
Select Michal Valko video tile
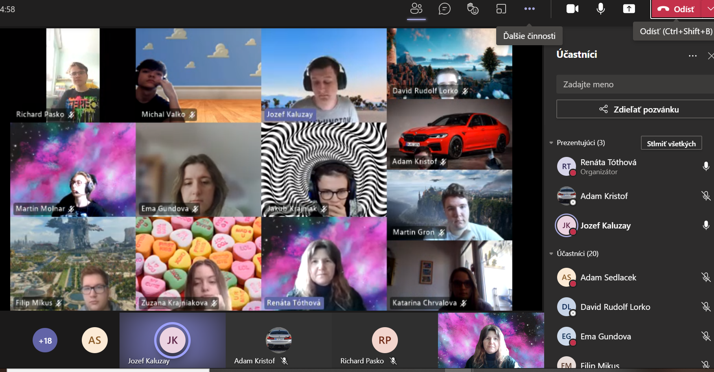[199, 75]
